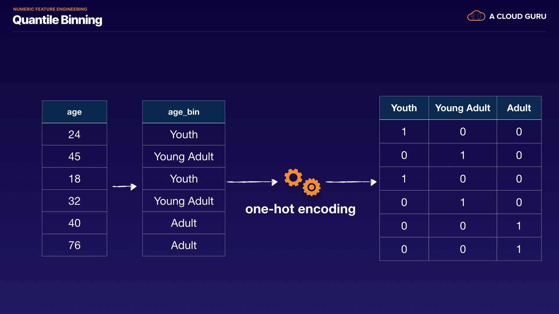The image size is (559, 314).
Task: Click the "Youth" one-hot column header
Action: click(404, 108)
